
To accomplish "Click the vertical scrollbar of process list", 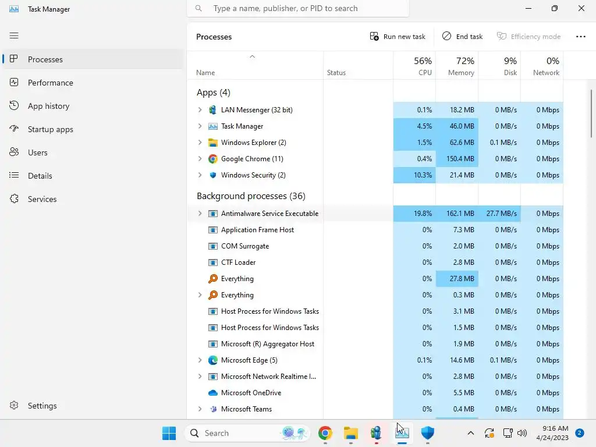I will 591,113.
